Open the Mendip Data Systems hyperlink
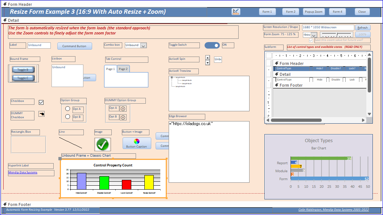This screenshot has width=383, height=215. click(x=23, y=172)
